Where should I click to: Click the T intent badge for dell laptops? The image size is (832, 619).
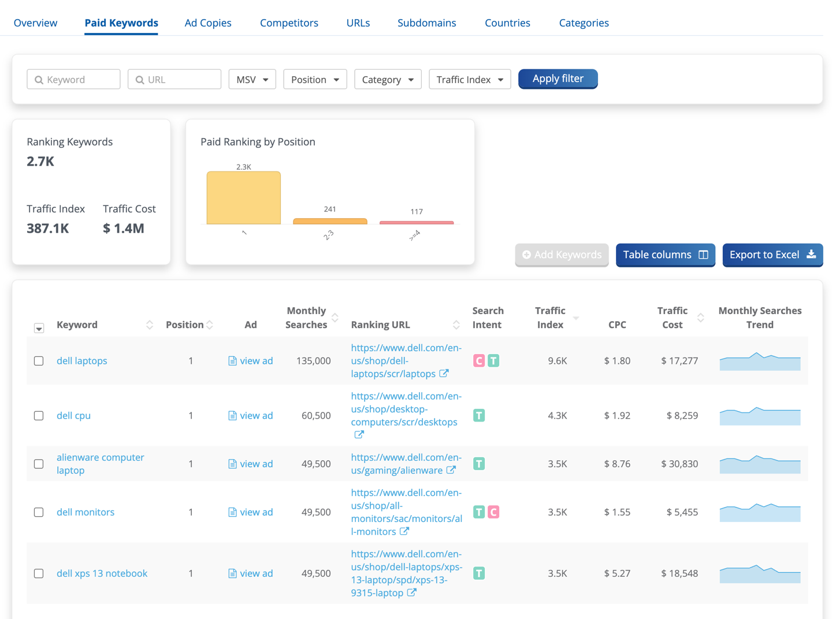(493, 361)
